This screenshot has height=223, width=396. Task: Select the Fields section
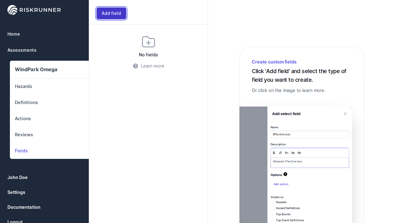click(21, 151)
